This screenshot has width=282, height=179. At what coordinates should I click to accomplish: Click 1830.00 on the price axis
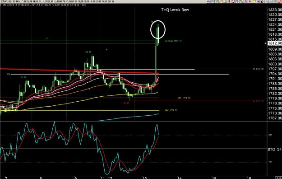click(275, 14)
